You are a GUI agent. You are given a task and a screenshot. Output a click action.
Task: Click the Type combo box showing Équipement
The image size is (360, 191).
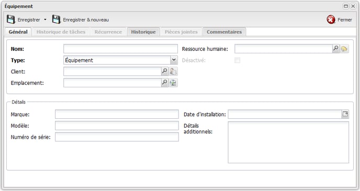coord(120,60)
